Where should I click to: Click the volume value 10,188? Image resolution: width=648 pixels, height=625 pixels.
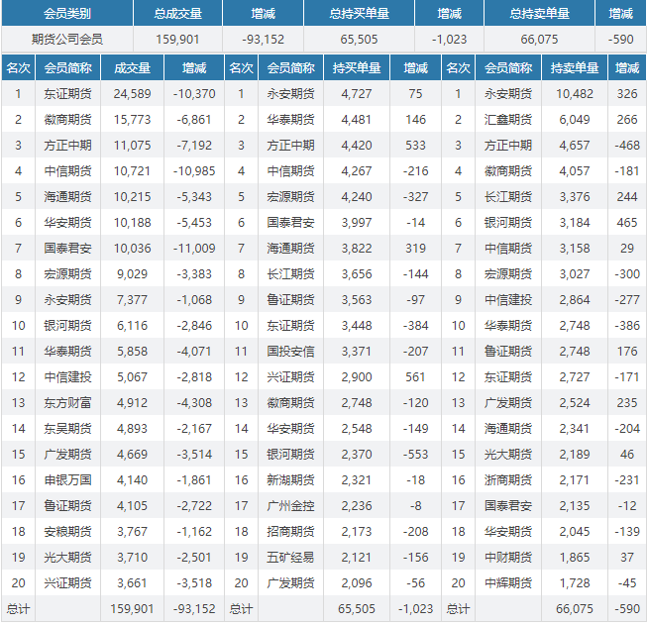point(132,223)
